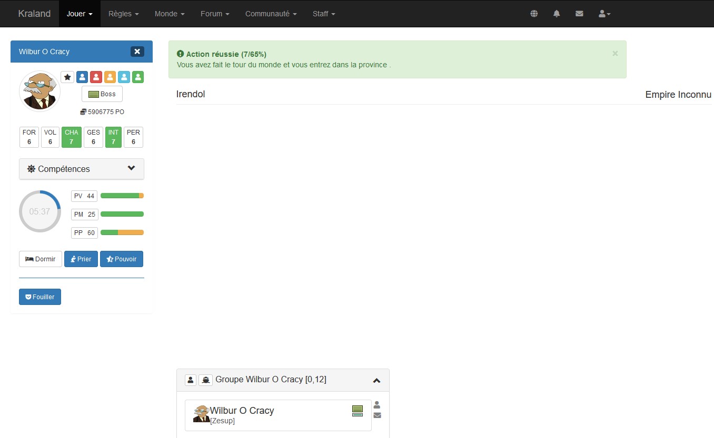
Task: Click the red person icon in profile
Action: 96,77
